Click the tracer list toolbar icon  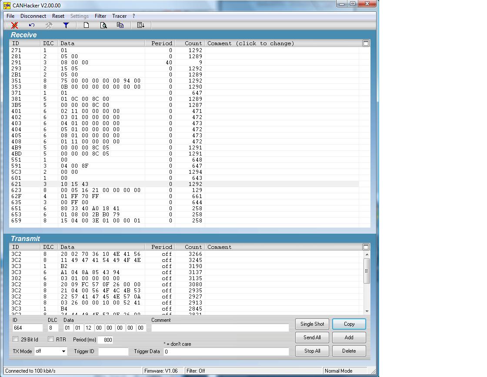141,26
